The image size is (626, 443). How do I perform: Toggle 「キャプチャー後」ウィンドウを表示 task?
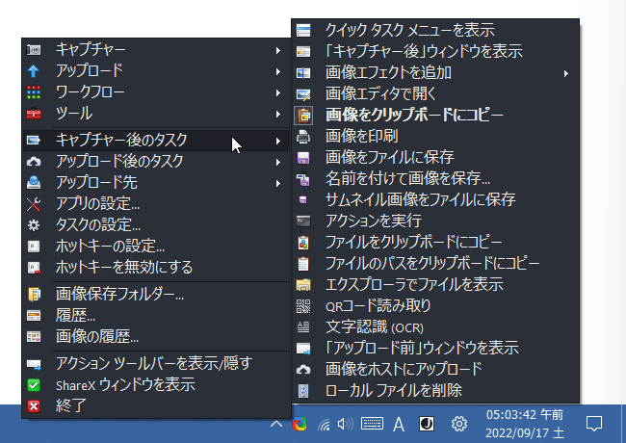pyautogui.click(x=435, y=51)
